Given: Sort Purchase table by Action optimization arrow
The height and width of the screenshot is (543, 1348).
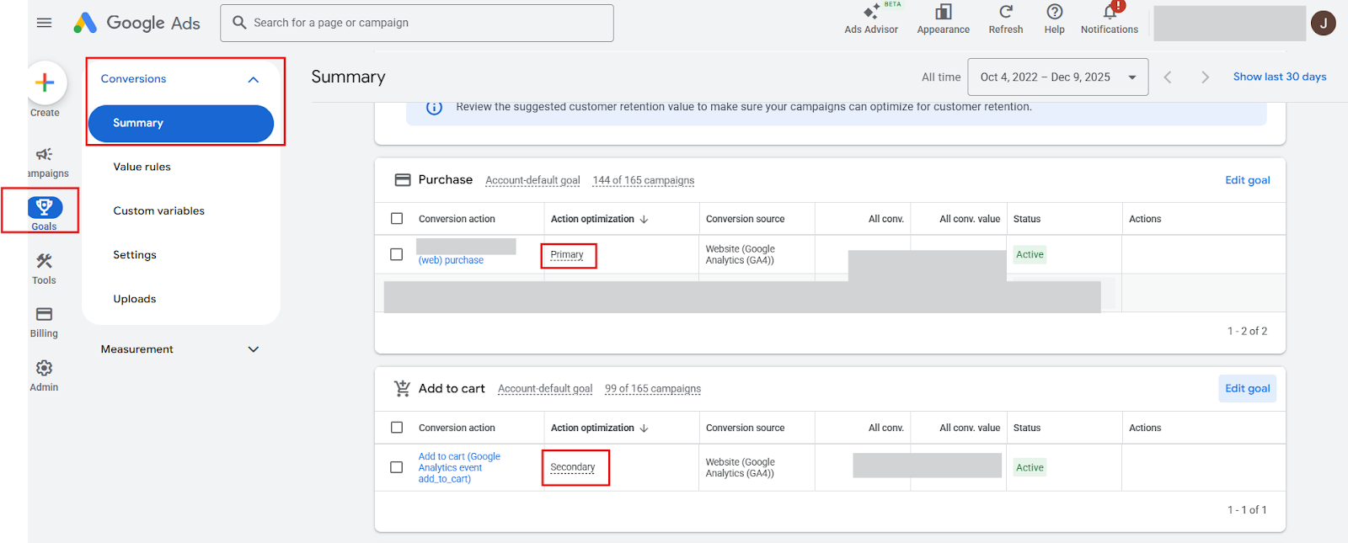Looking at the screenshot, I should point(645,219).
